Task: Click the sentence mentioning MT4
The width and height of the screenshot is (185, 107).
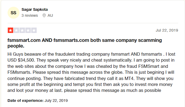Action: [89, 78]
